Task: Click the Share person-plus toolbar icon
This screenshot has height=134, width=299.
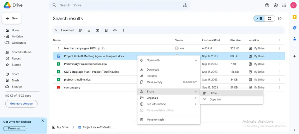Action: [x=80, y=30]
